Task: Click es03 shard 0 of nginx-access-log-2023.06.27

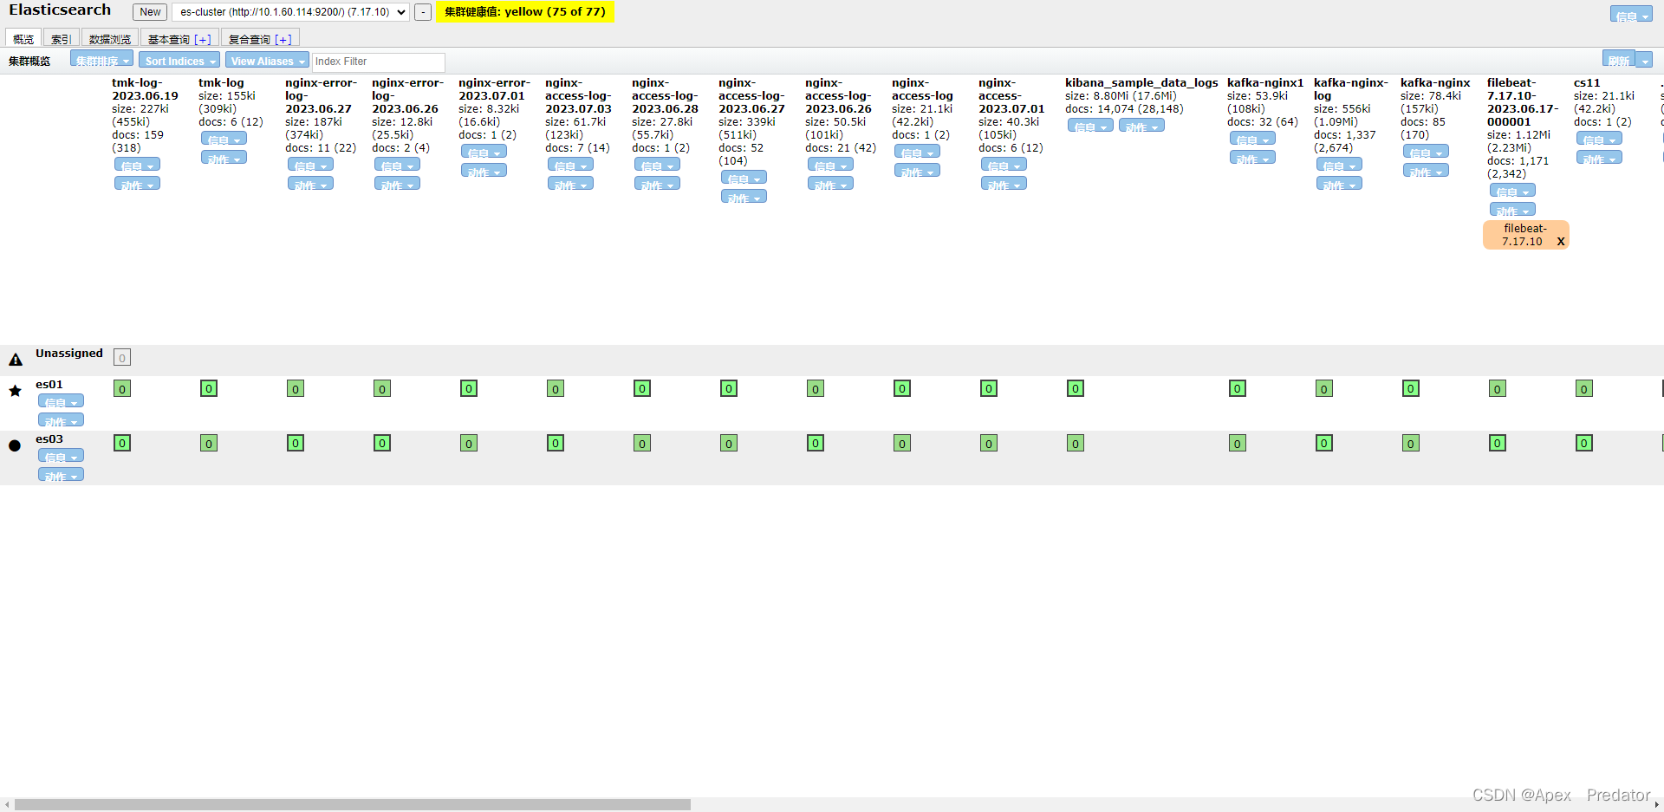Action: coord(729,443)
